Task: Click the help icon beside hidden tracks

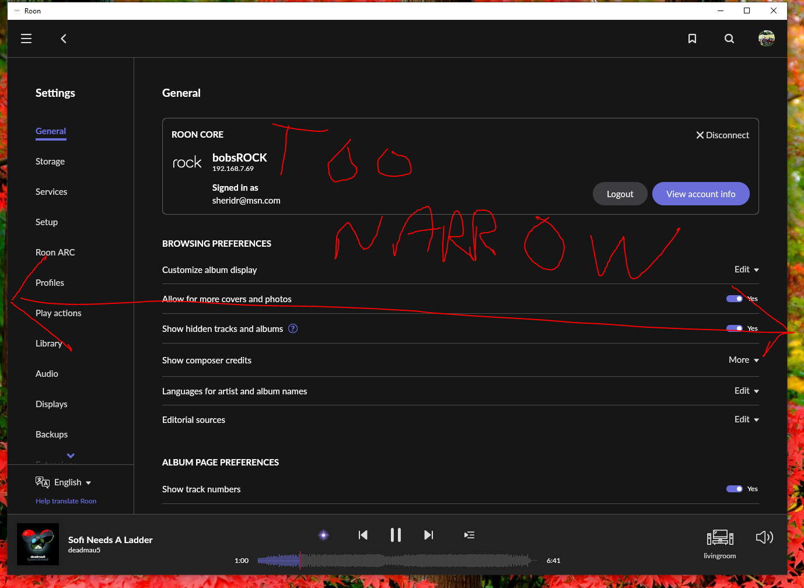Action: tap(293, 328)
